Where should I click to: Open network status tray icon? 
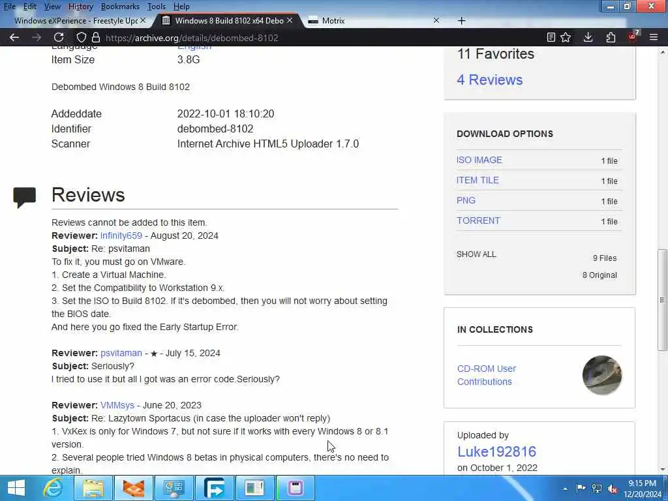pos(597,488)
